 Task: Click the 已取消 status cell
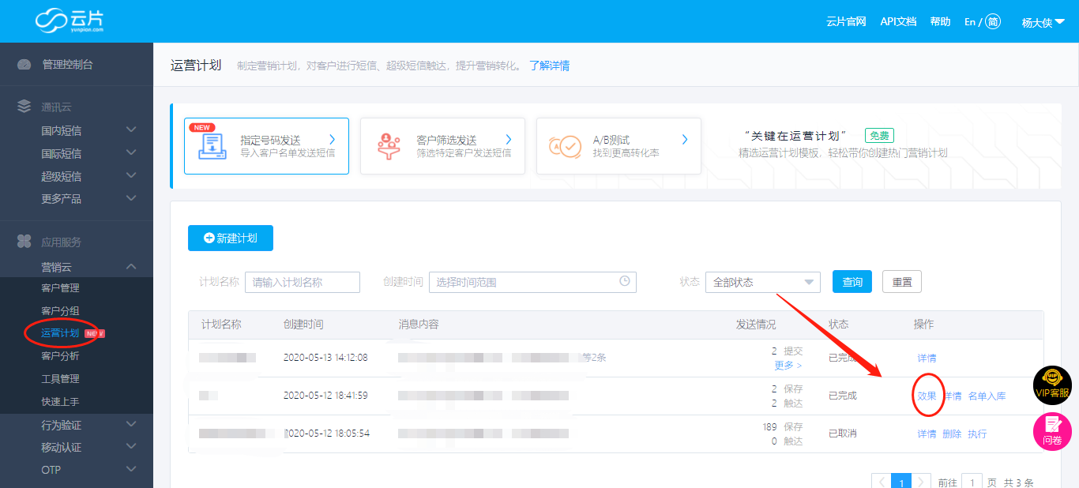point(843,434)
